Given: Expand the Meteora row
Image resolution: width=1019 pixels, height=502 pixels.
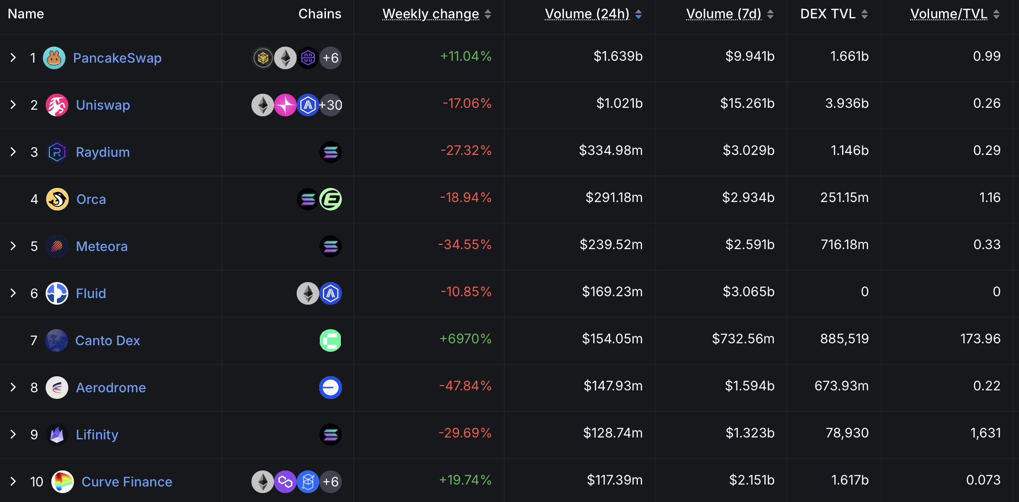Looking at the screenshot, I should pos(13,246).
